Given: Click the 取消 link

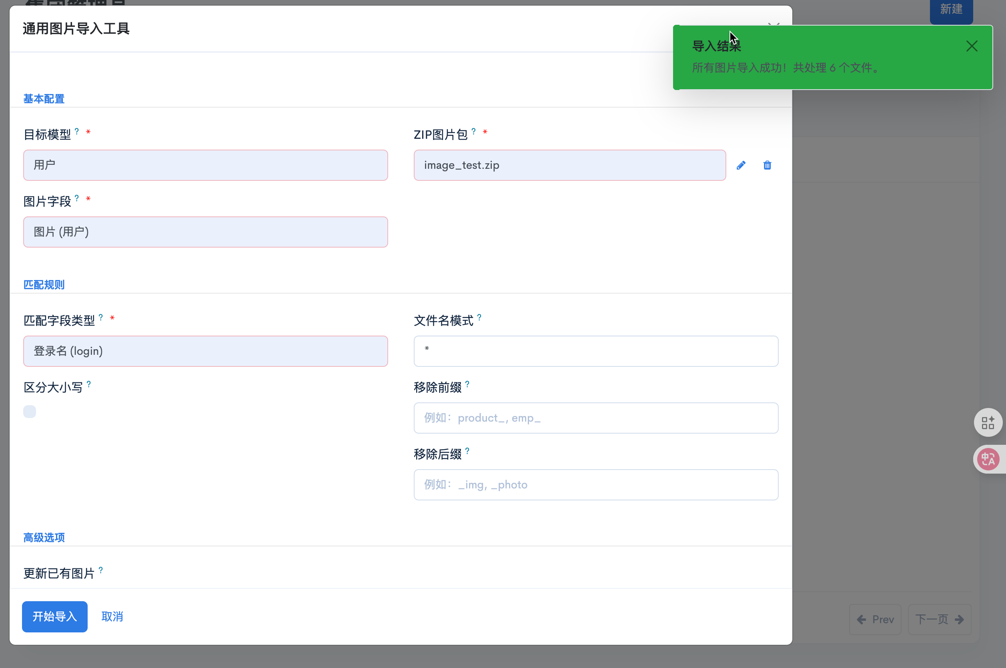Looking at the screenshot, I should point(112,616).
